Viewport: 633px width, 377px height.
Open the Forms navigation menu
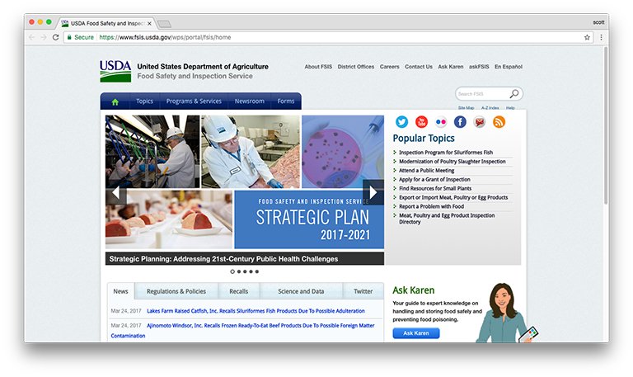[286, 101]
